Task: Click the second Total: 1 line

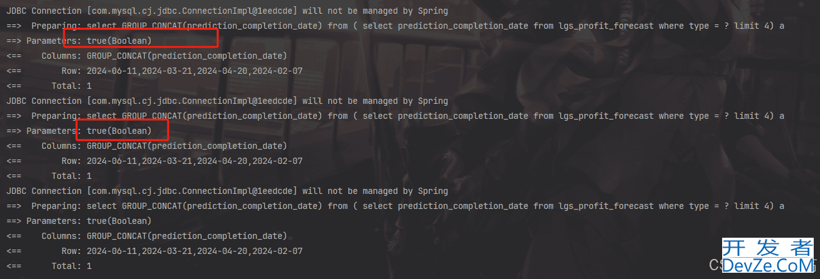Action: point(49,176)
